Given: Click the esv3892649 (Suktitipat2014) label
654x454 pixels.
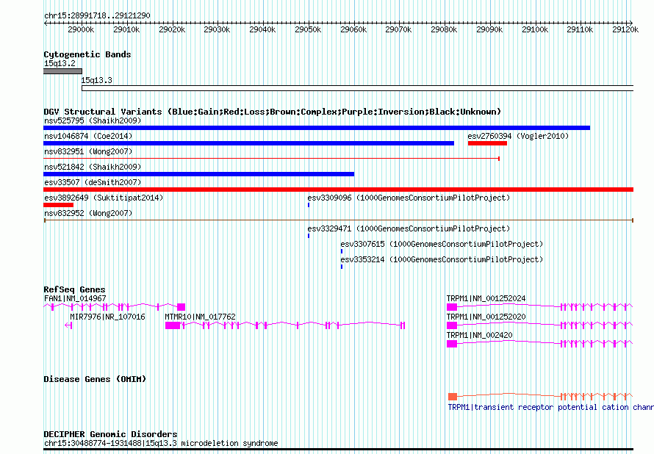Looking at the screenshot, I should [104, 198].
